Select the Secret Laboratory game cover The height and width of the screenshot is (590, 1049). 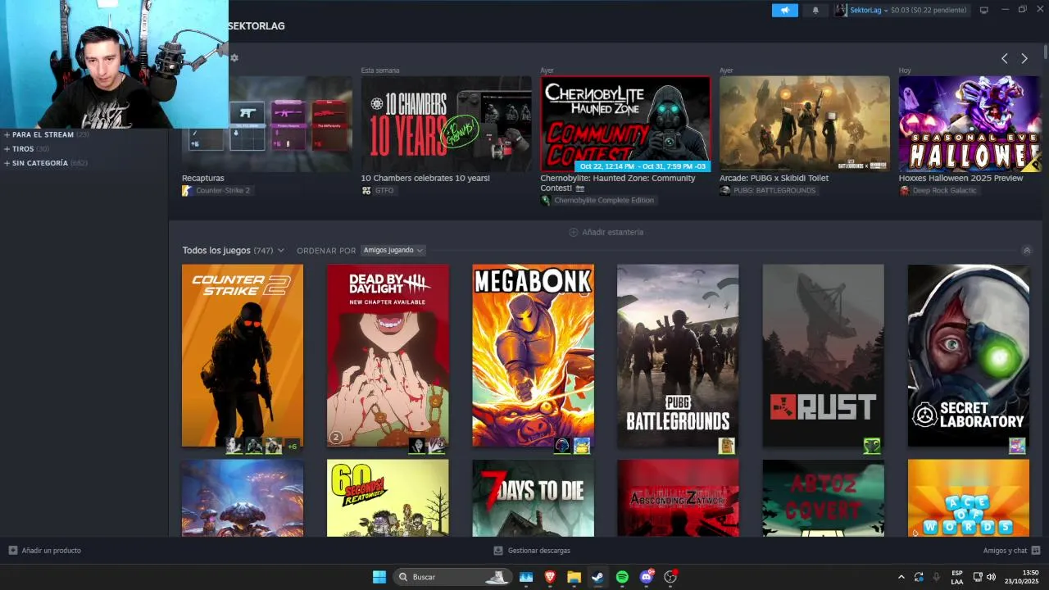click(968, 356)
